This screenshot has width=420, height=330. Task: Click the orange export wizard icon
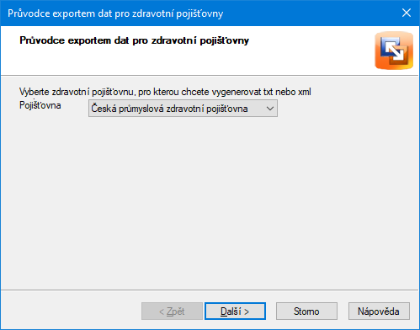click(394, 51)
